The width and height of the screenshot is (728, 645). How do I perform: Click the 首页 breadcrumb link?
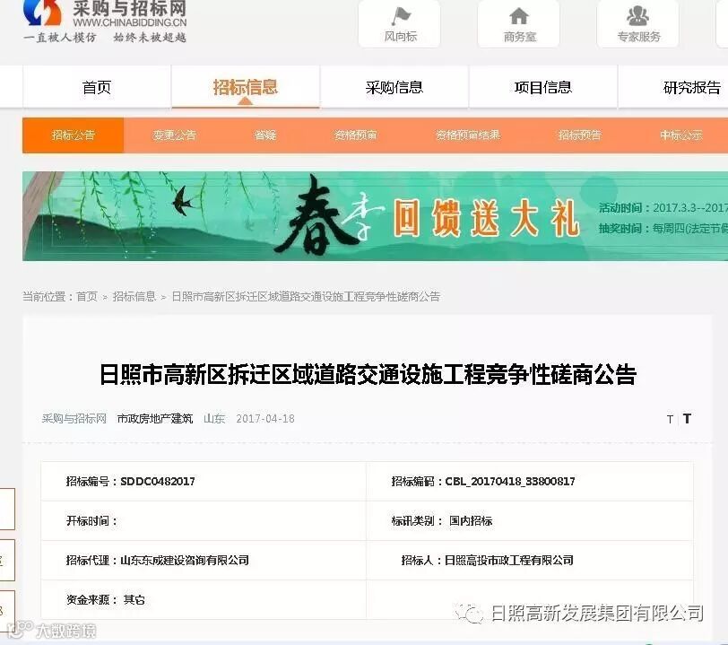(x=87, y=296)
